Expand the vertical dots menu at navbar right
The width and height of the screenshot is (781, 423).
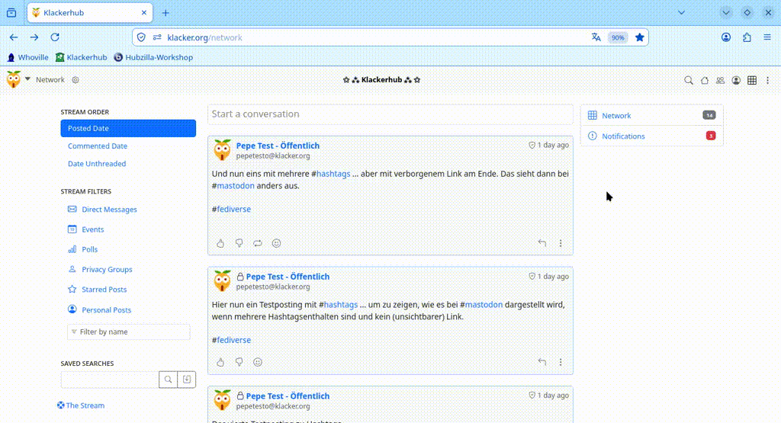coord(768,80)
